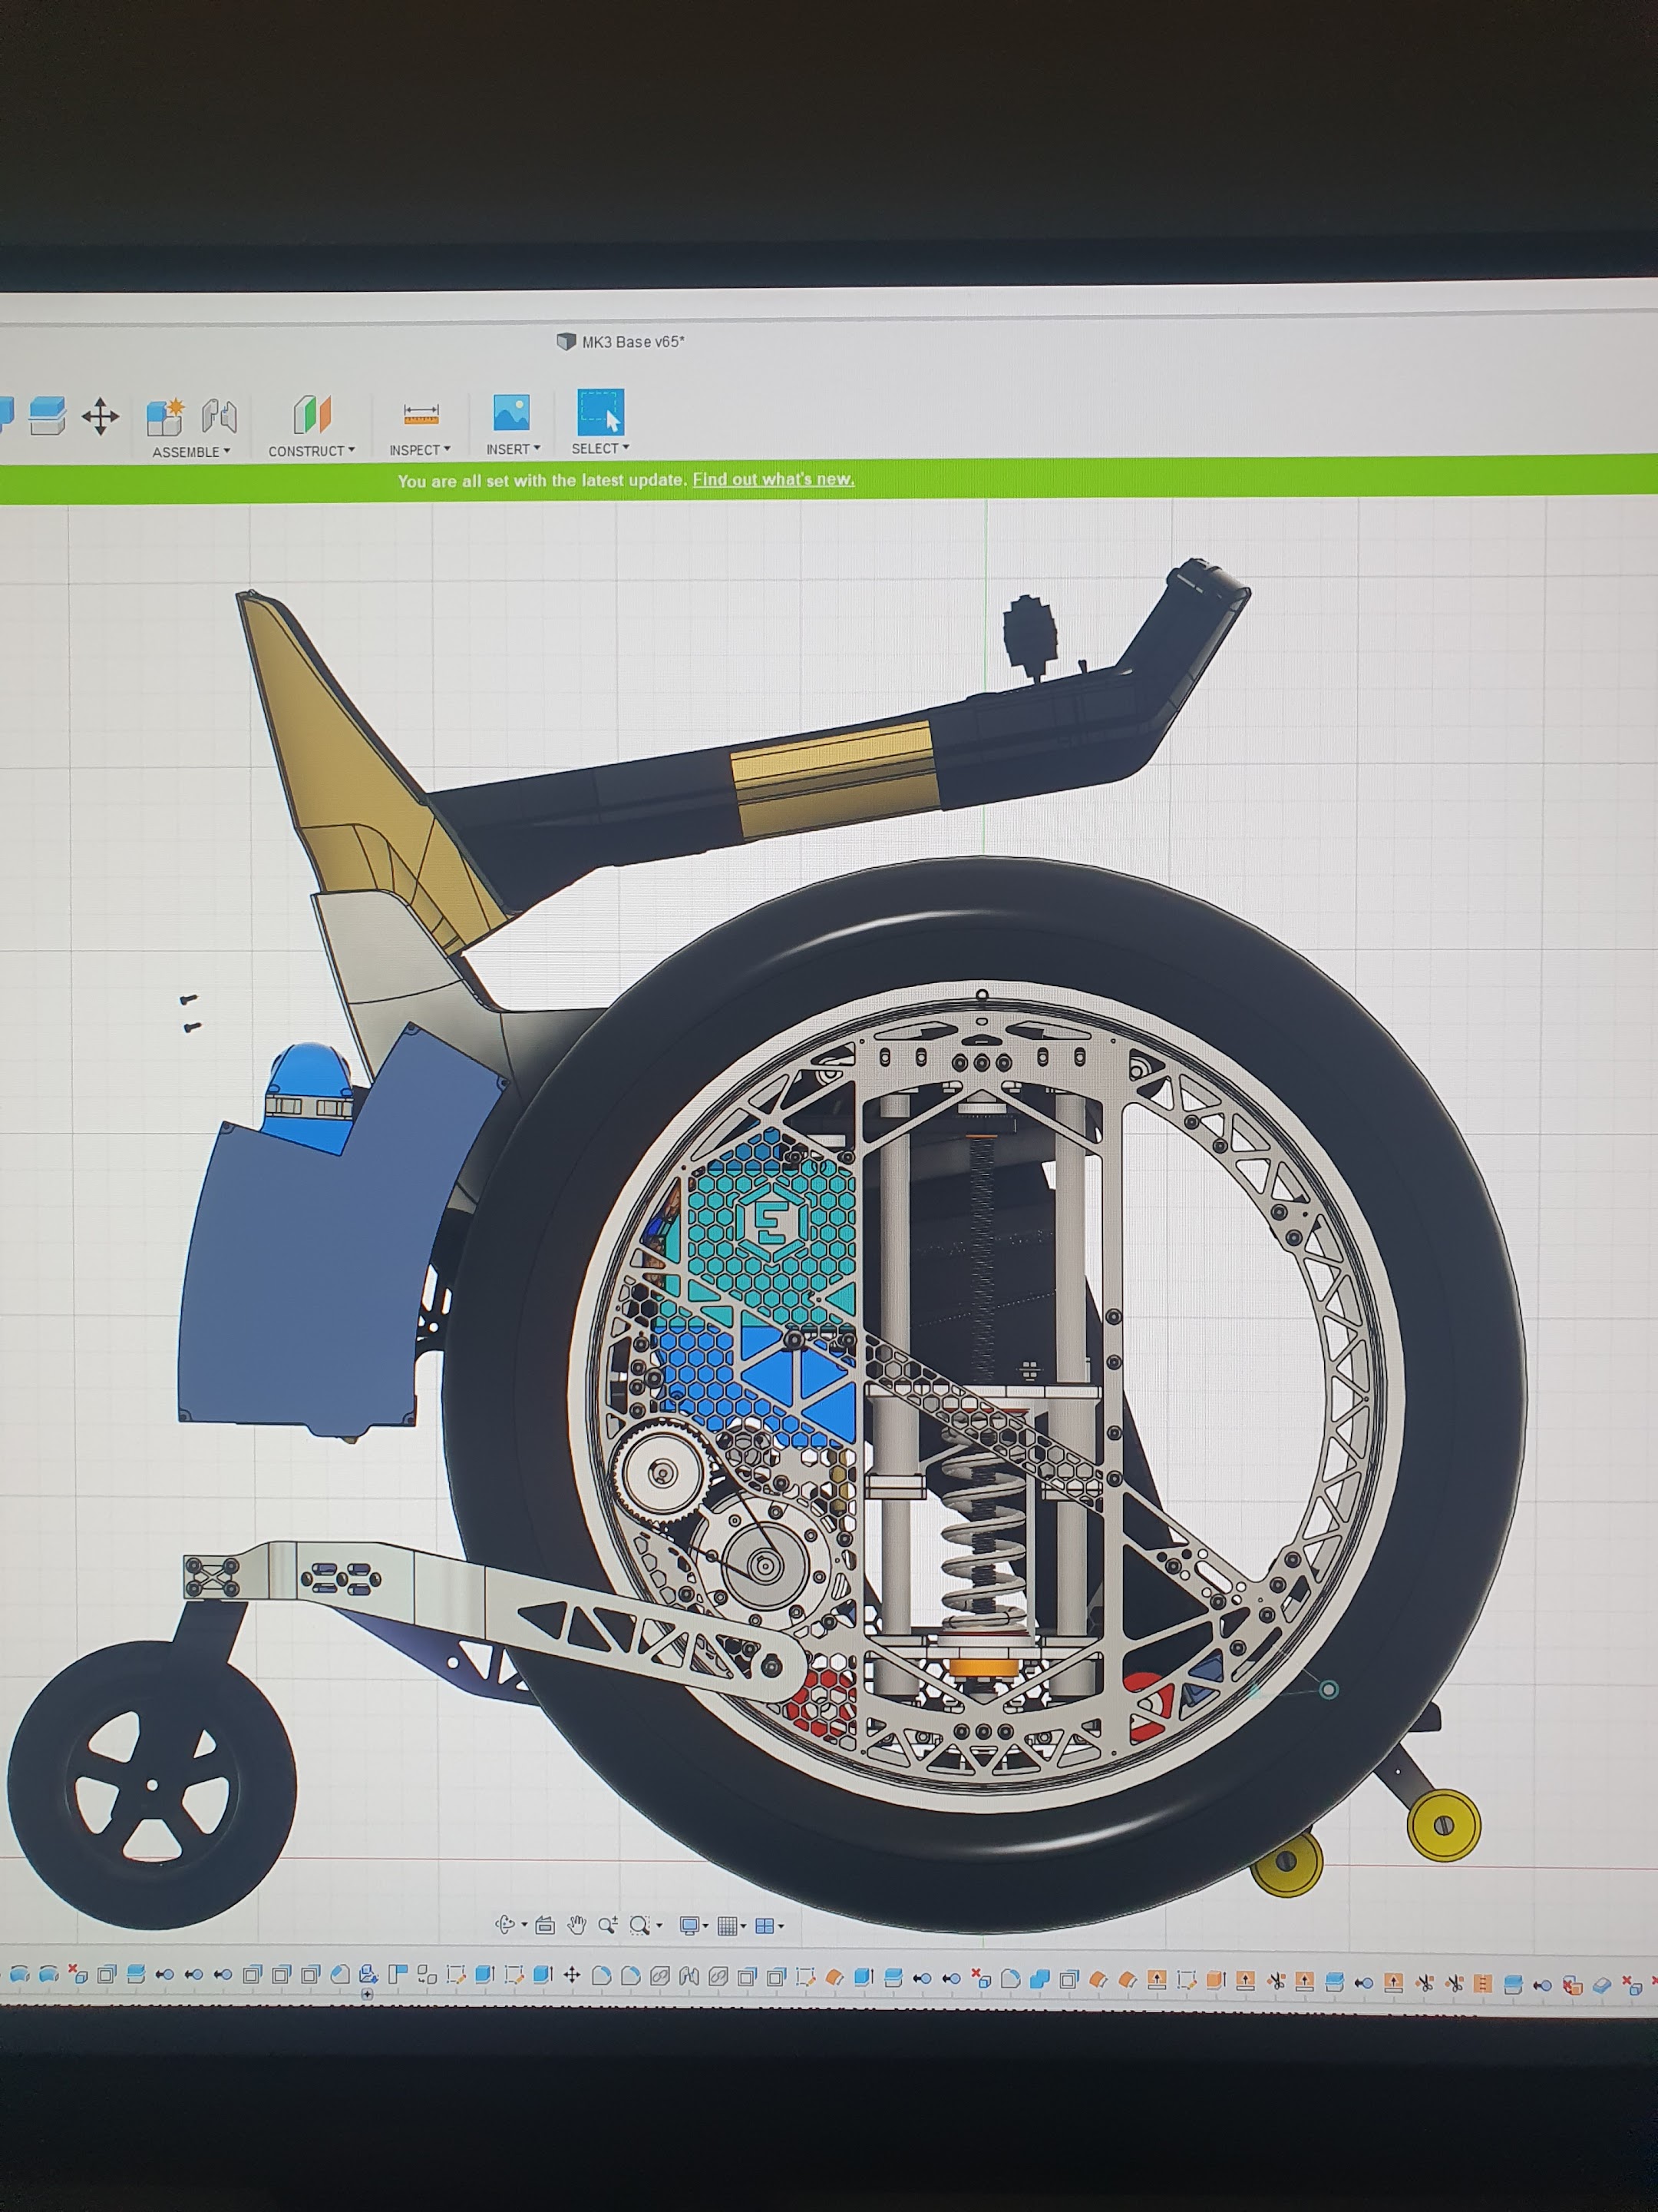Open the CONSTRUCT dropdown menu

point(311,451)
